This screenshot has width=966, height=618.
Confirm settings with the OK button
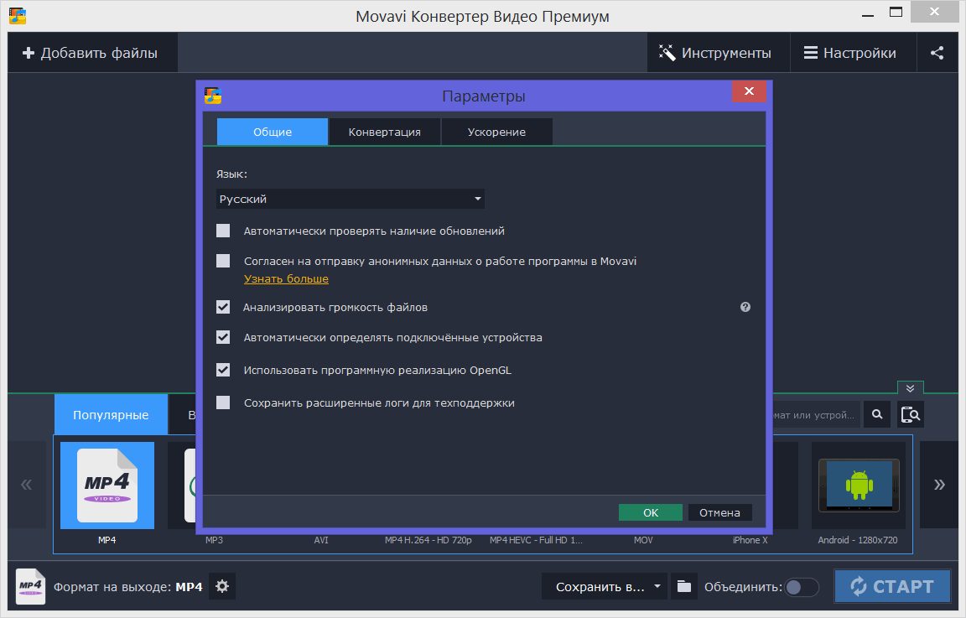[651, 512]
